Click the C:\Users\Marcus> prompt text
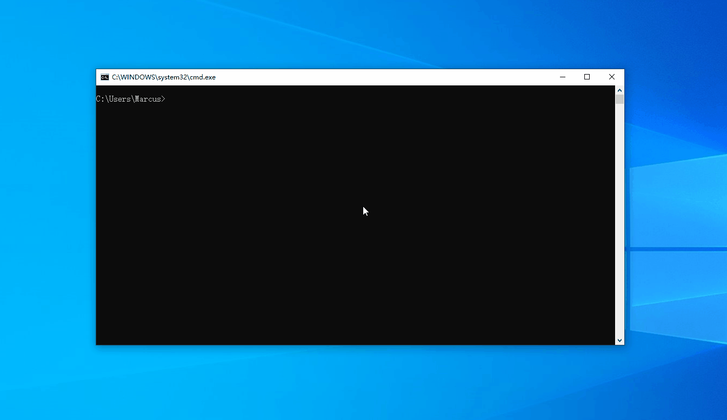 click(131, 99)
